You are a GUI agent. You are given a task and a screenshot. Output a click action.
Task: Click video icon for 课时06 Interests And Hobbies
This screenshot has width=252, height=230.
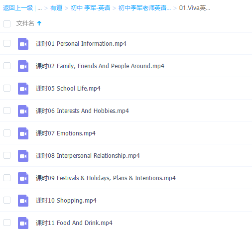coord(23,111)
